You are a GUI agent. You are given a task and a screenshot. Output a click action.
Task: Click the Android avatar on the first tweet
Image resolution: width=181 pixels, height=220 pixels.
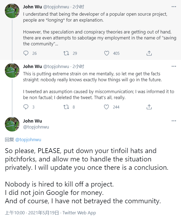click(12, 11)
